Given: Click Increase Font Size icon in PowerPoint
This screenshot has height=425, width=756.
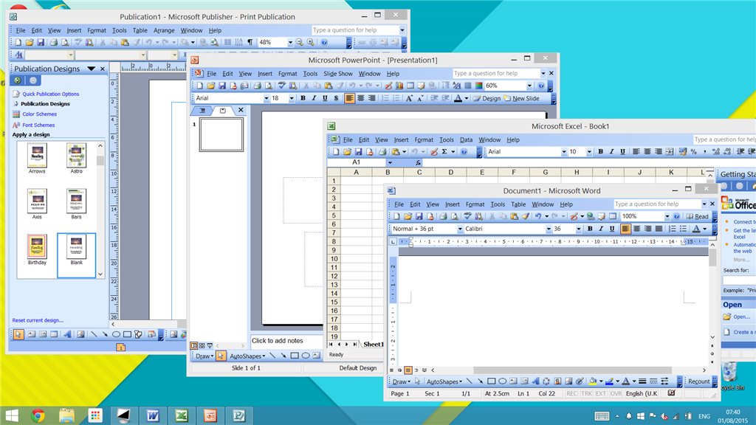Looking at the screenshot, I should [x=409, y=98].
